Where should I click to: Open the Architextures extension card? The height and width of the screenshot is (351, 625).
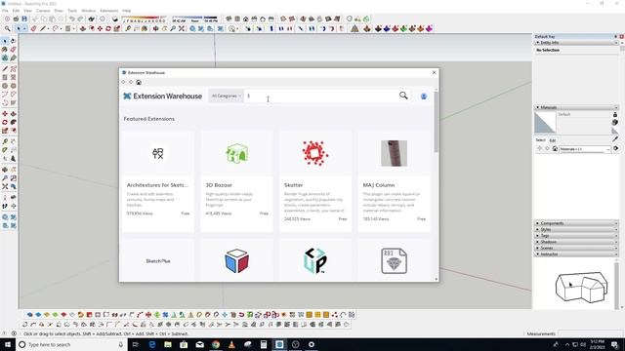[x=158, y=181]
